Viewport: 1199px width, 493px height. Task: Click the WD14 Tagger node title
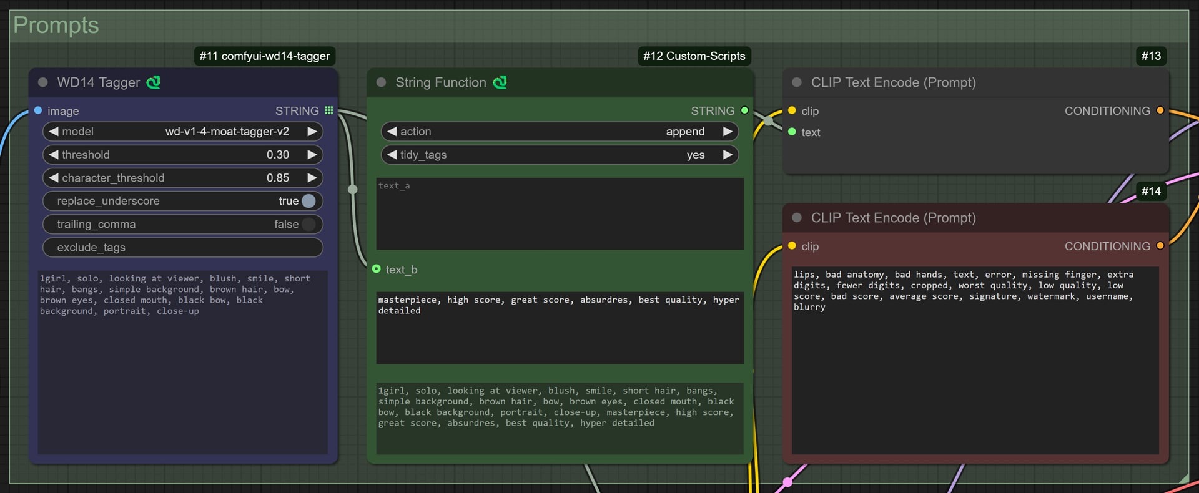pos(99,82)
